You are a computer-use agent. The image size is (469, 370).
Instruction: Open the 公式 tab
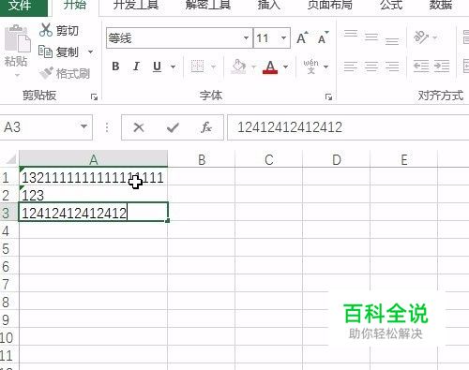tap(391, 6)
